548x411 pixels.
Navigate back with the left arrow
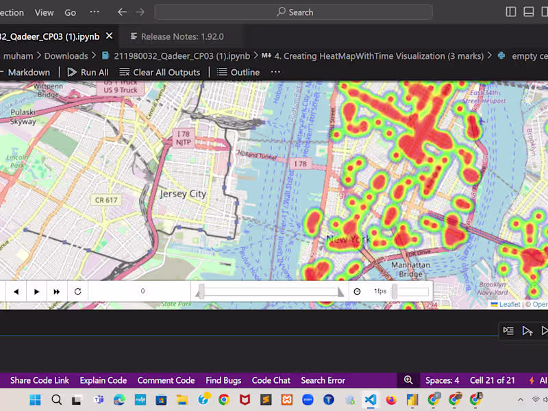(x=122, y=12)
